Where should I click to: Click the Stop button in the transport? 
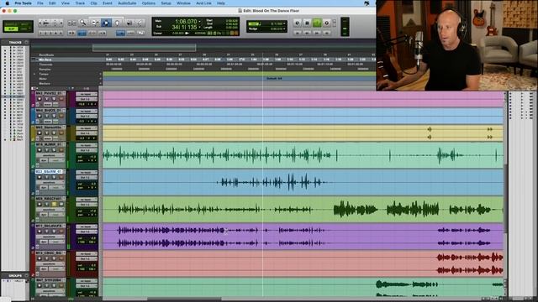307,23
